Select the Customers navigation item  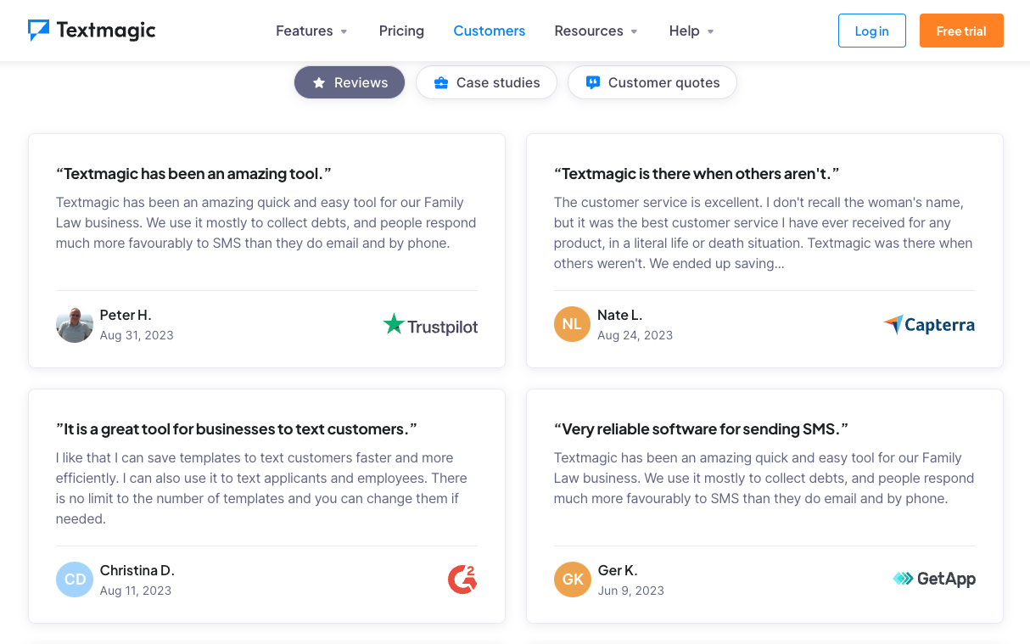[x=490, y=31]
